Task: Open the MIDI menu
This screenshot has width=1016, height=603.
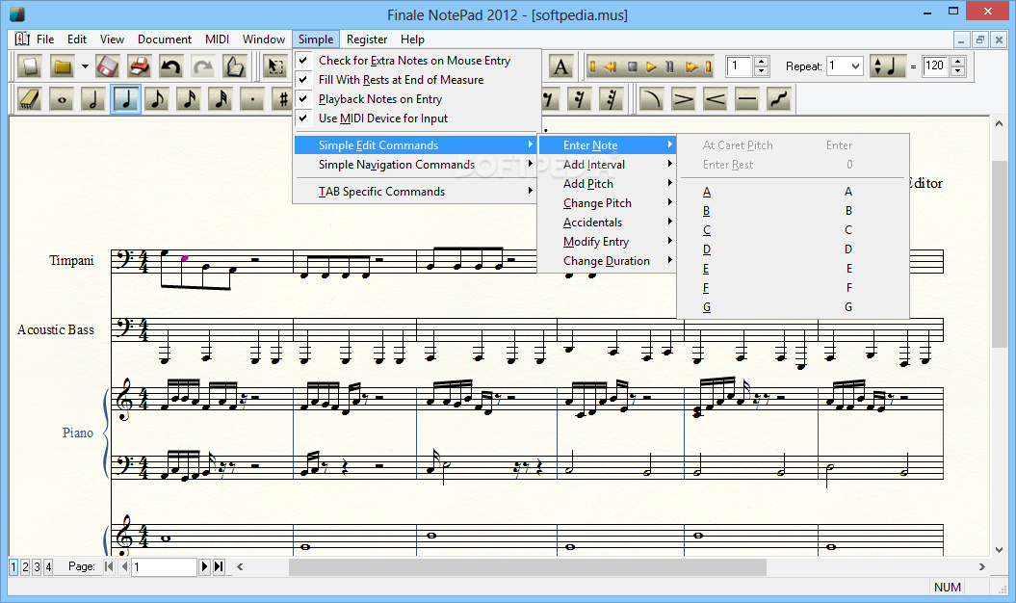Action: pos(217,39)
